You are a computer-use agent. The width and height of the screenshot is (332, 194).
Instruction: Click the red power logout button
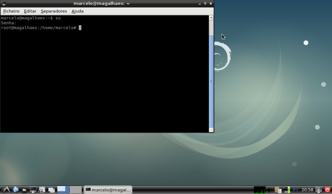click(x=327, y=189)
